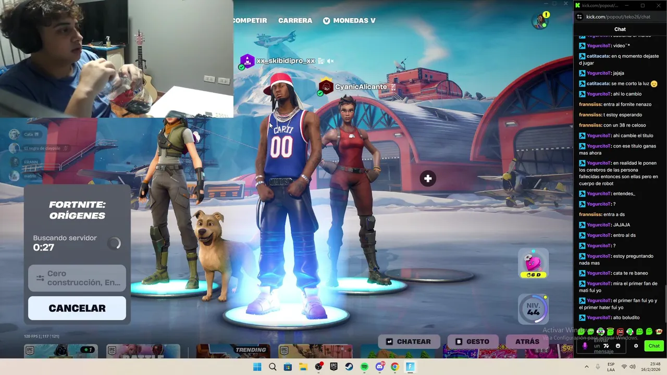
Task: Click YogurcitoT username in 'alto boludito' message
Action: 599,318
